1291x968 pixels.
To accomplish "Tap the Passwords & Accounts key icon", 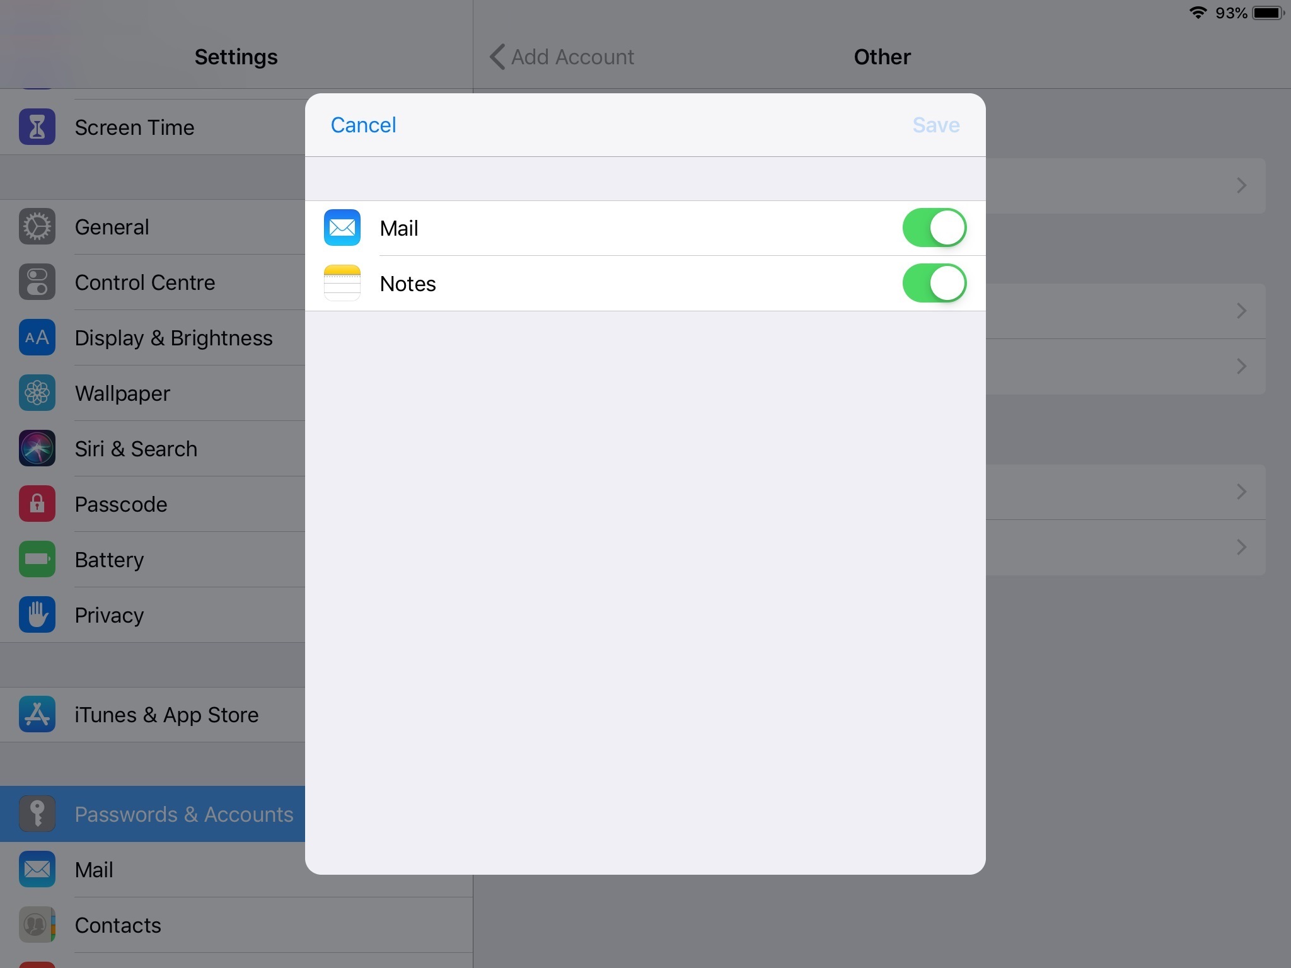I will click(37, 814).
